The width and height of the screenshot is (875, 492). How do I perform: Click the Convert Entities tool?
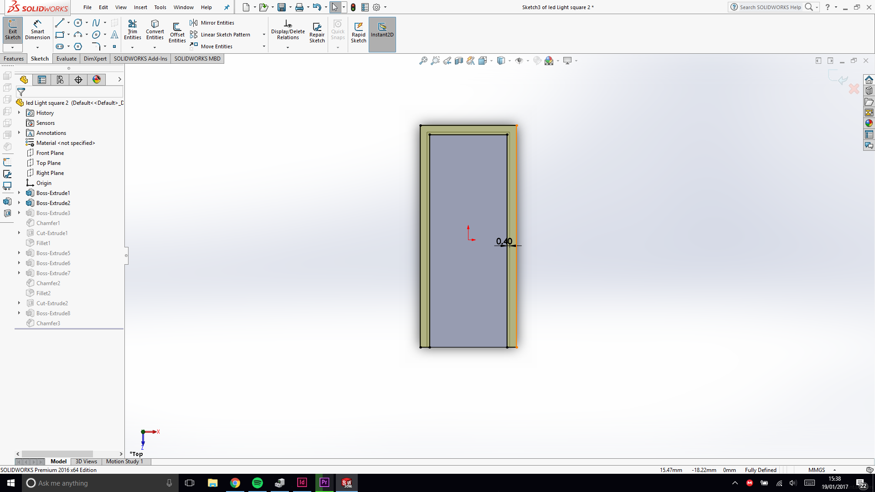click(155, 30)
